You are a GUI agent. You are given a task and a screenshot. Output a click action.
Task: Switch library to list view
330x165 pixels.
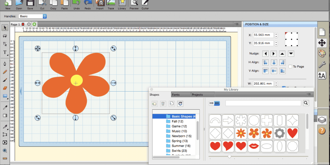pos(212,103)
